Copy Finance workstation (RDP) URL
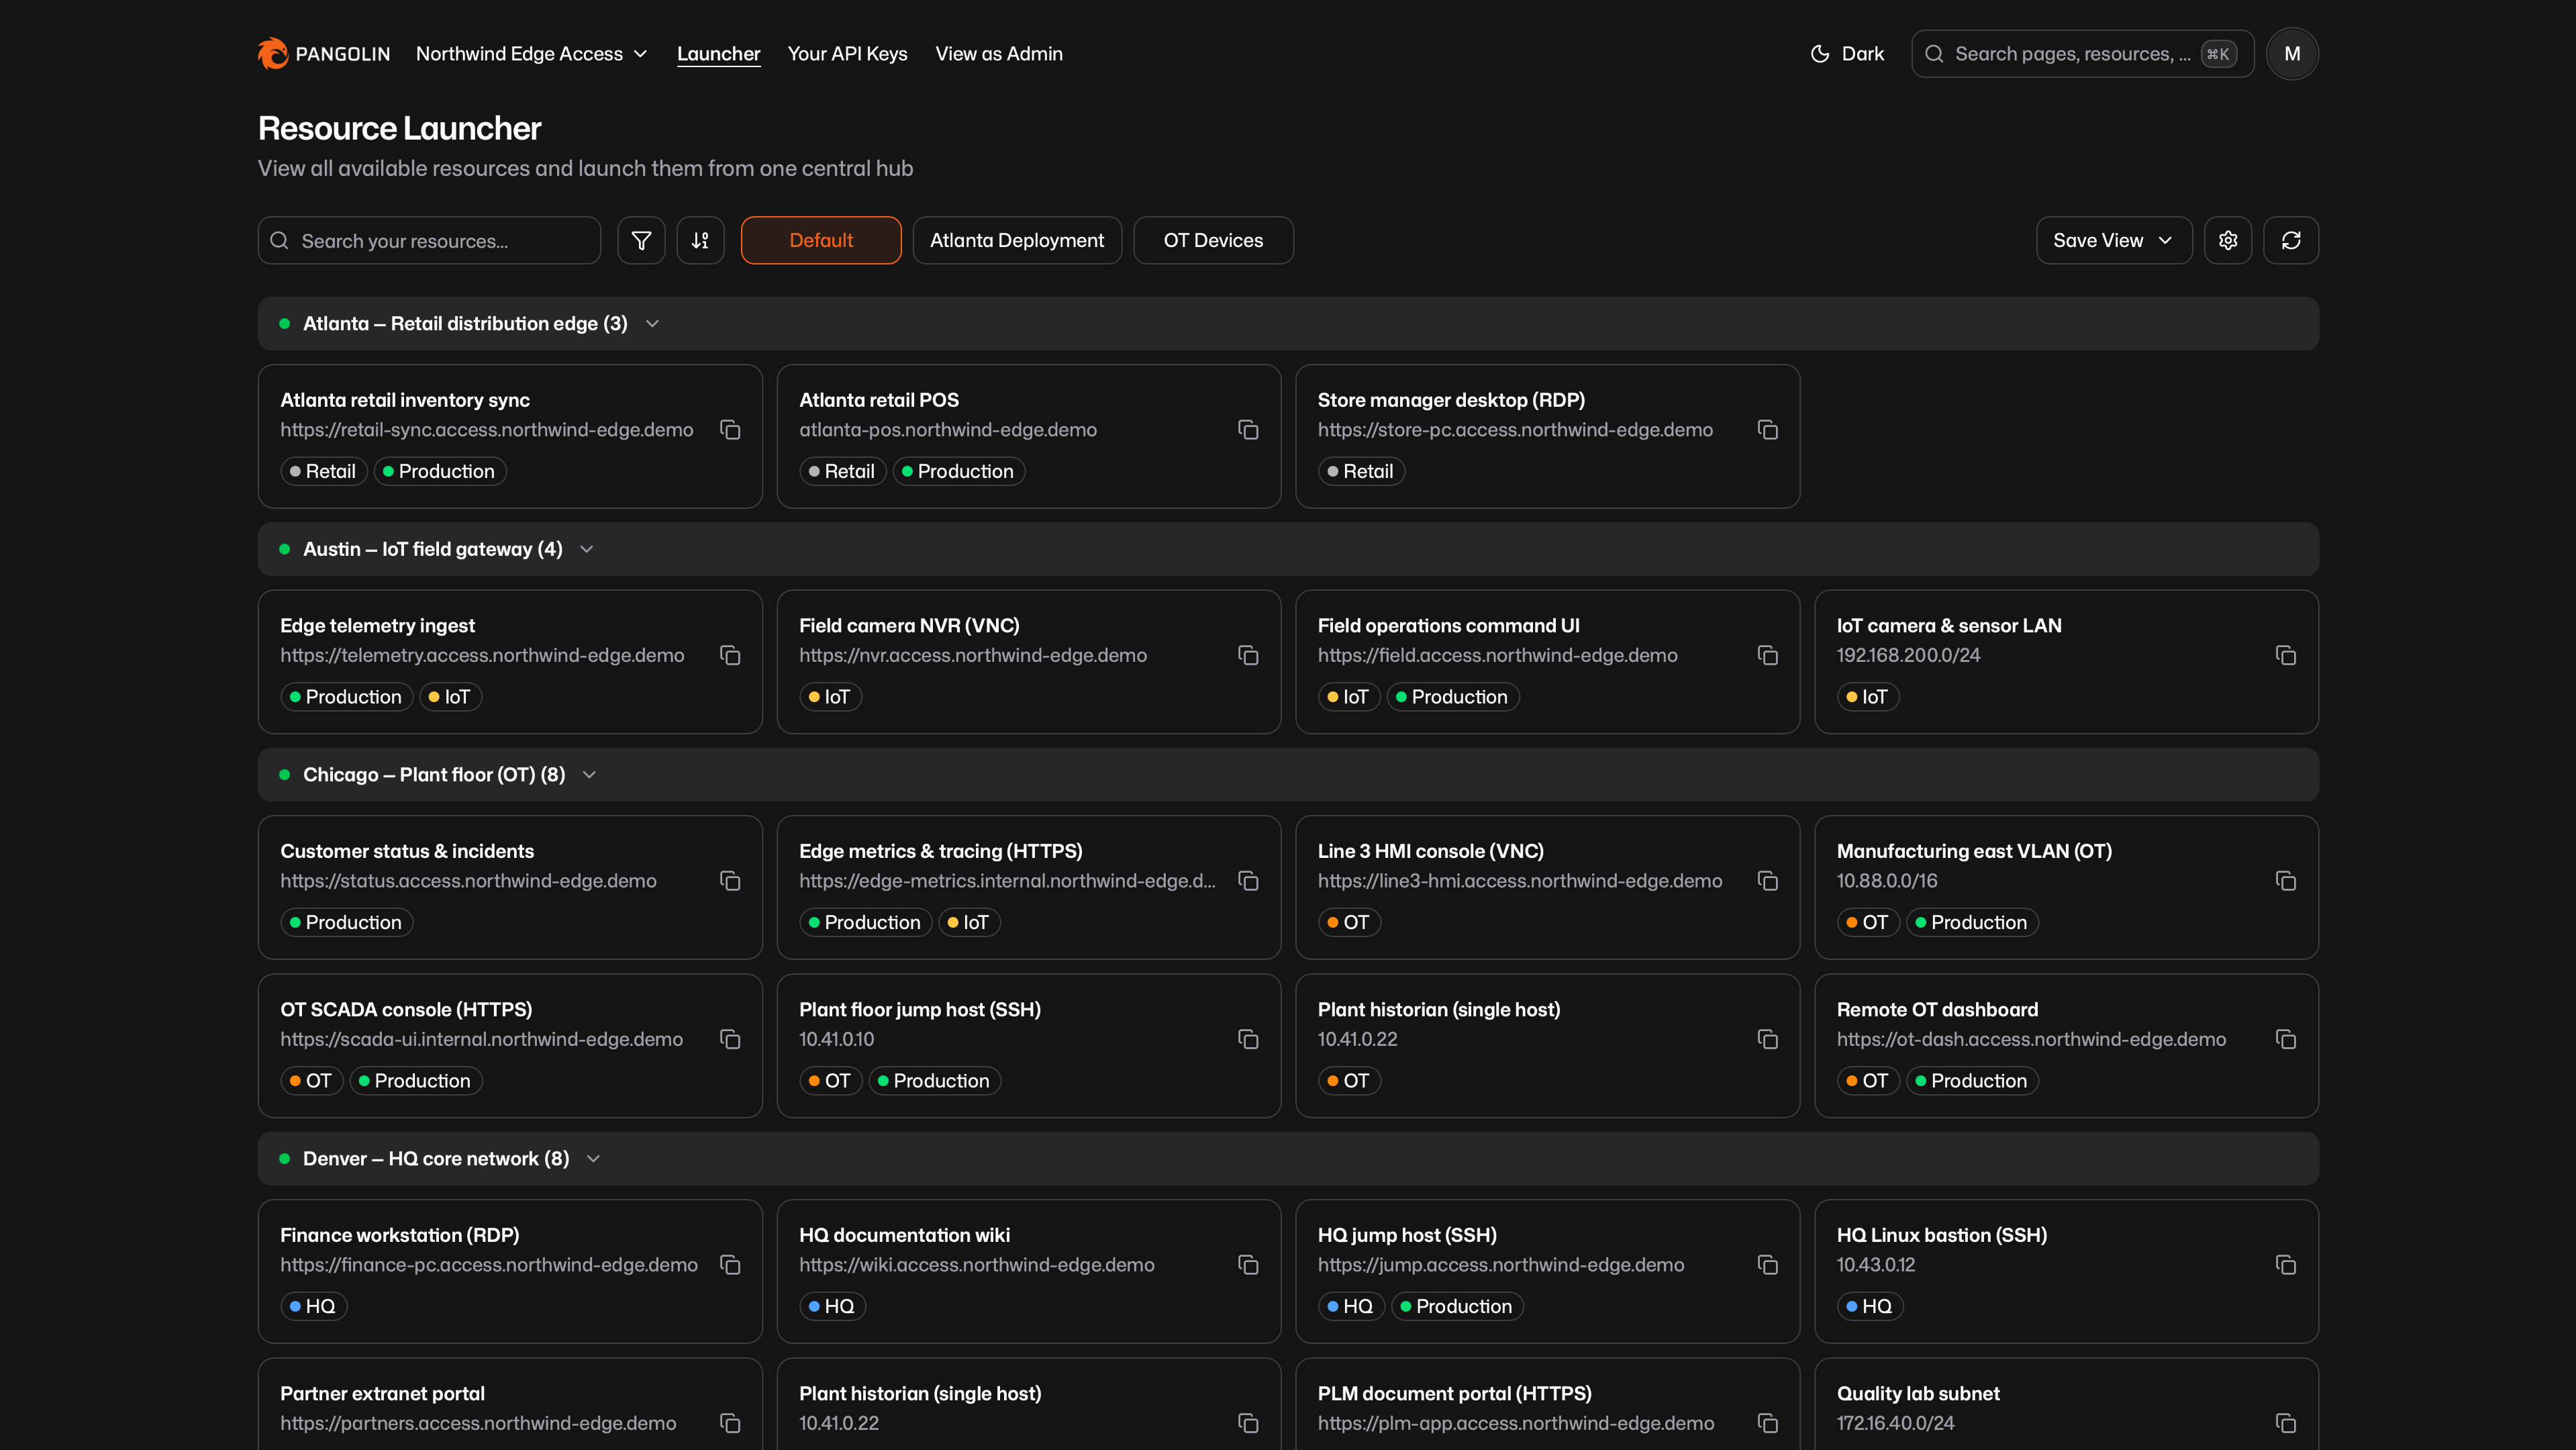2576x1450 pixels. click(x=730, y=1265)
